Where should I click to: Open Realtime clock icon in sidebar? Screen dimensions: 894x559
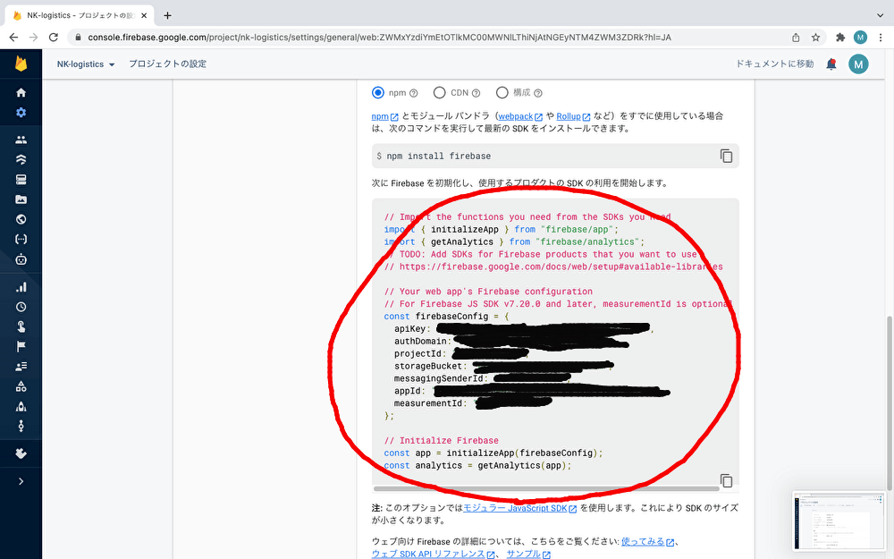pos(21,307)
